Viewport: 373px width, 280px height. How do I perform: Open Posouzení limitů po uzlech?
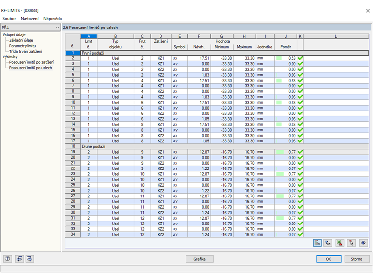(x=30, y=68)
